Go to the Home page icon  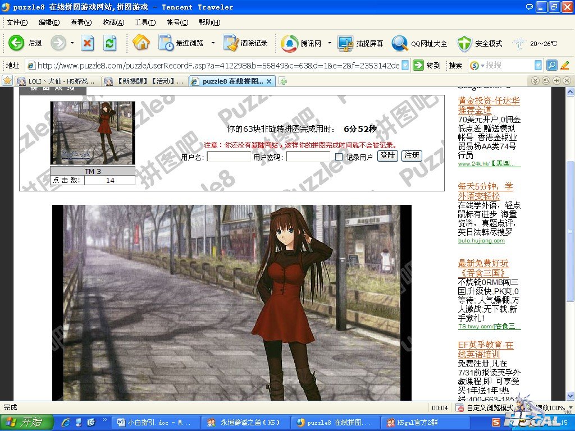(x=142, y=43)
